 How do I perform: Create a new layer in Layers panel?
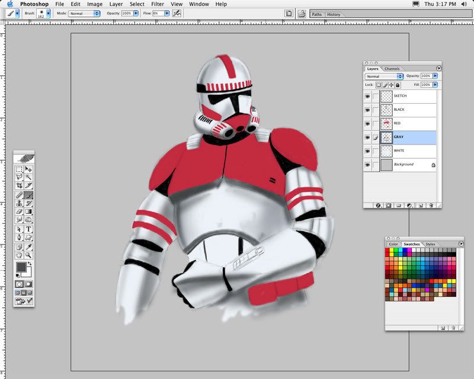click(x=421, y=205)
